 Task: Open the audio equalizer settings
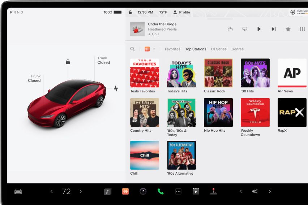pyautogui.click(x=302, y=29)
